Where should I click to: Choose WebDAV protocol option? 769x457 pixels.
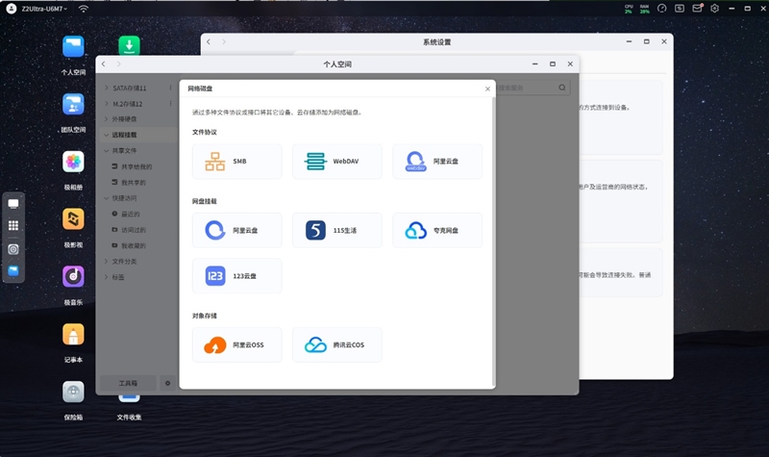click(337, 161)
